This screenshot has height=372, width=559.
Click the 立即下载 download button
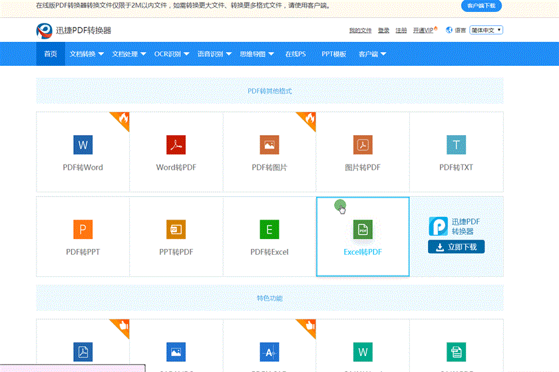456,248
